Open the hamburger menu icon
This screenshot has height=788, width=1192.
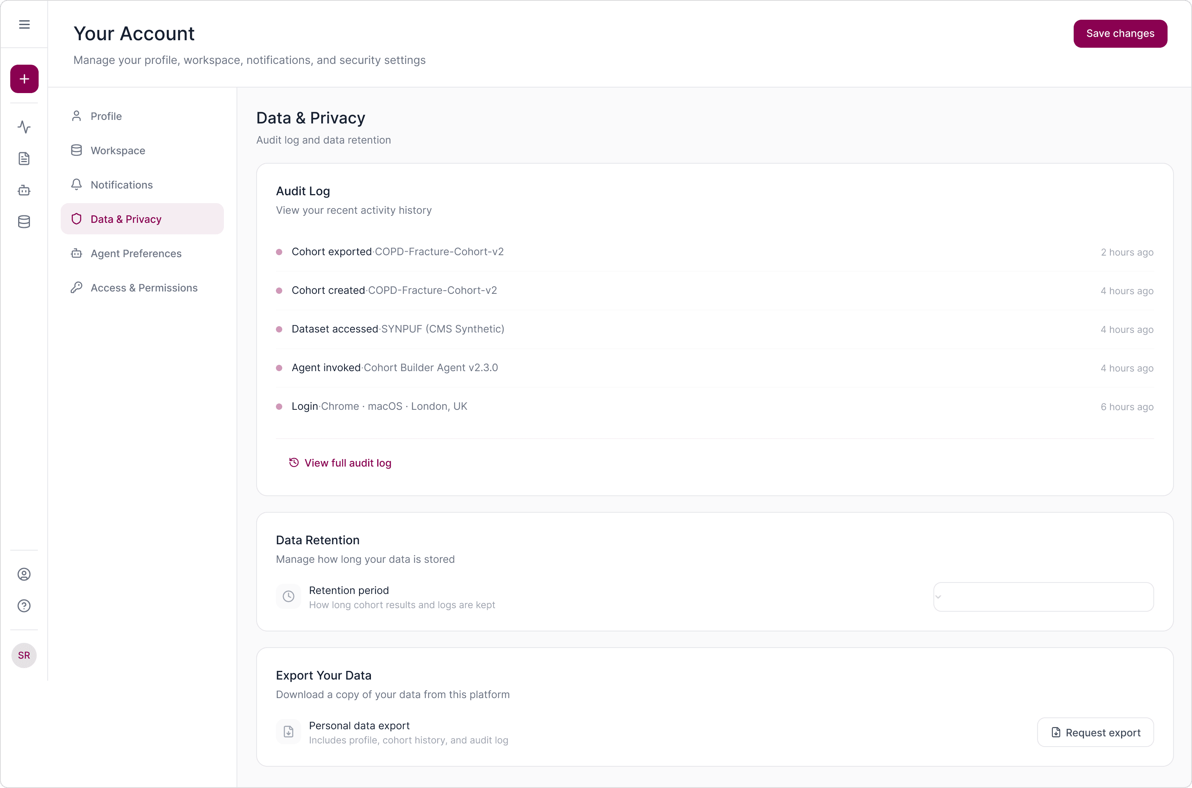tap(24, 24)
